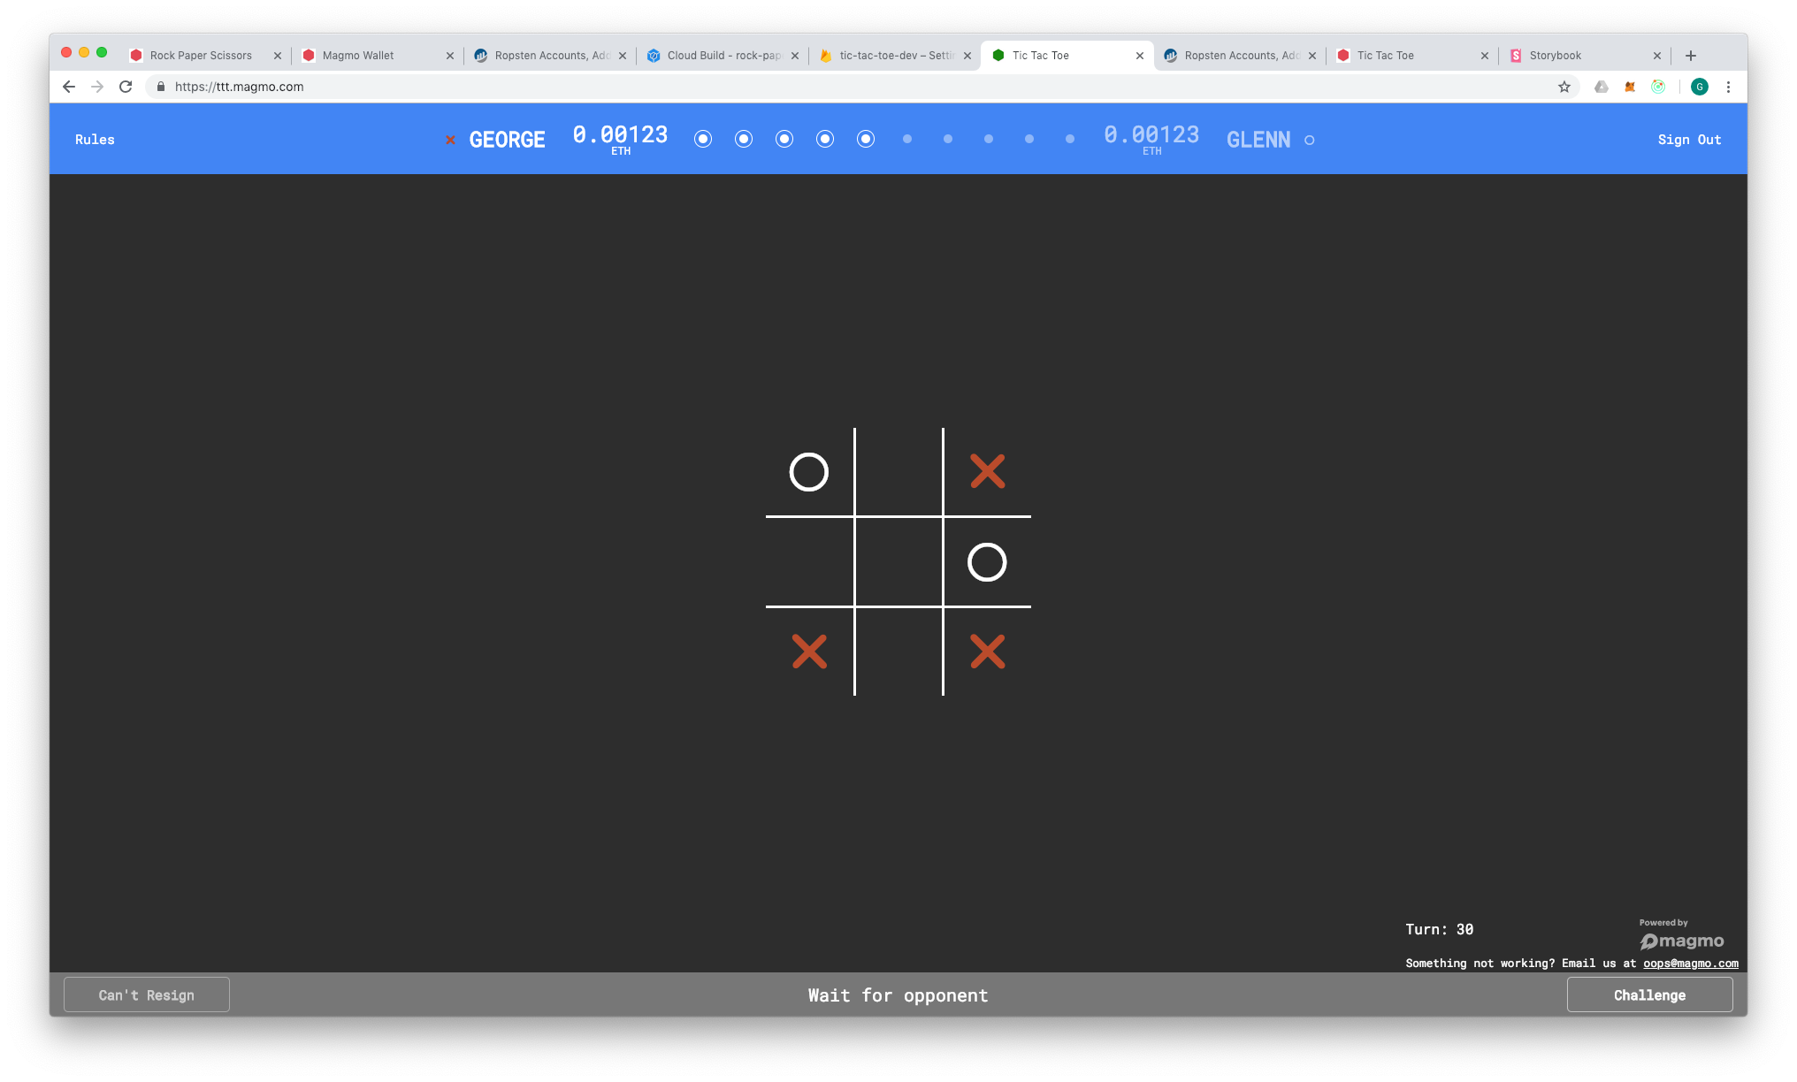Click the top-right X cell
Viewport: 1797px width, 1082px height.
tap(988, 472)
